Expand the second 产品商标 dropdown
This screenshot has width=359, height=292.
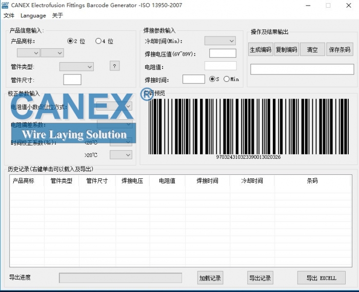(x=52, y=53)
